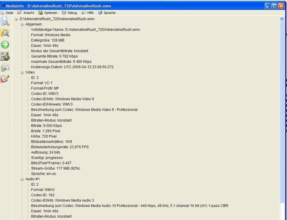Select the Audio #1 tree node label
The width and height of the screenshot is (287, 220).
coord(32,179)
